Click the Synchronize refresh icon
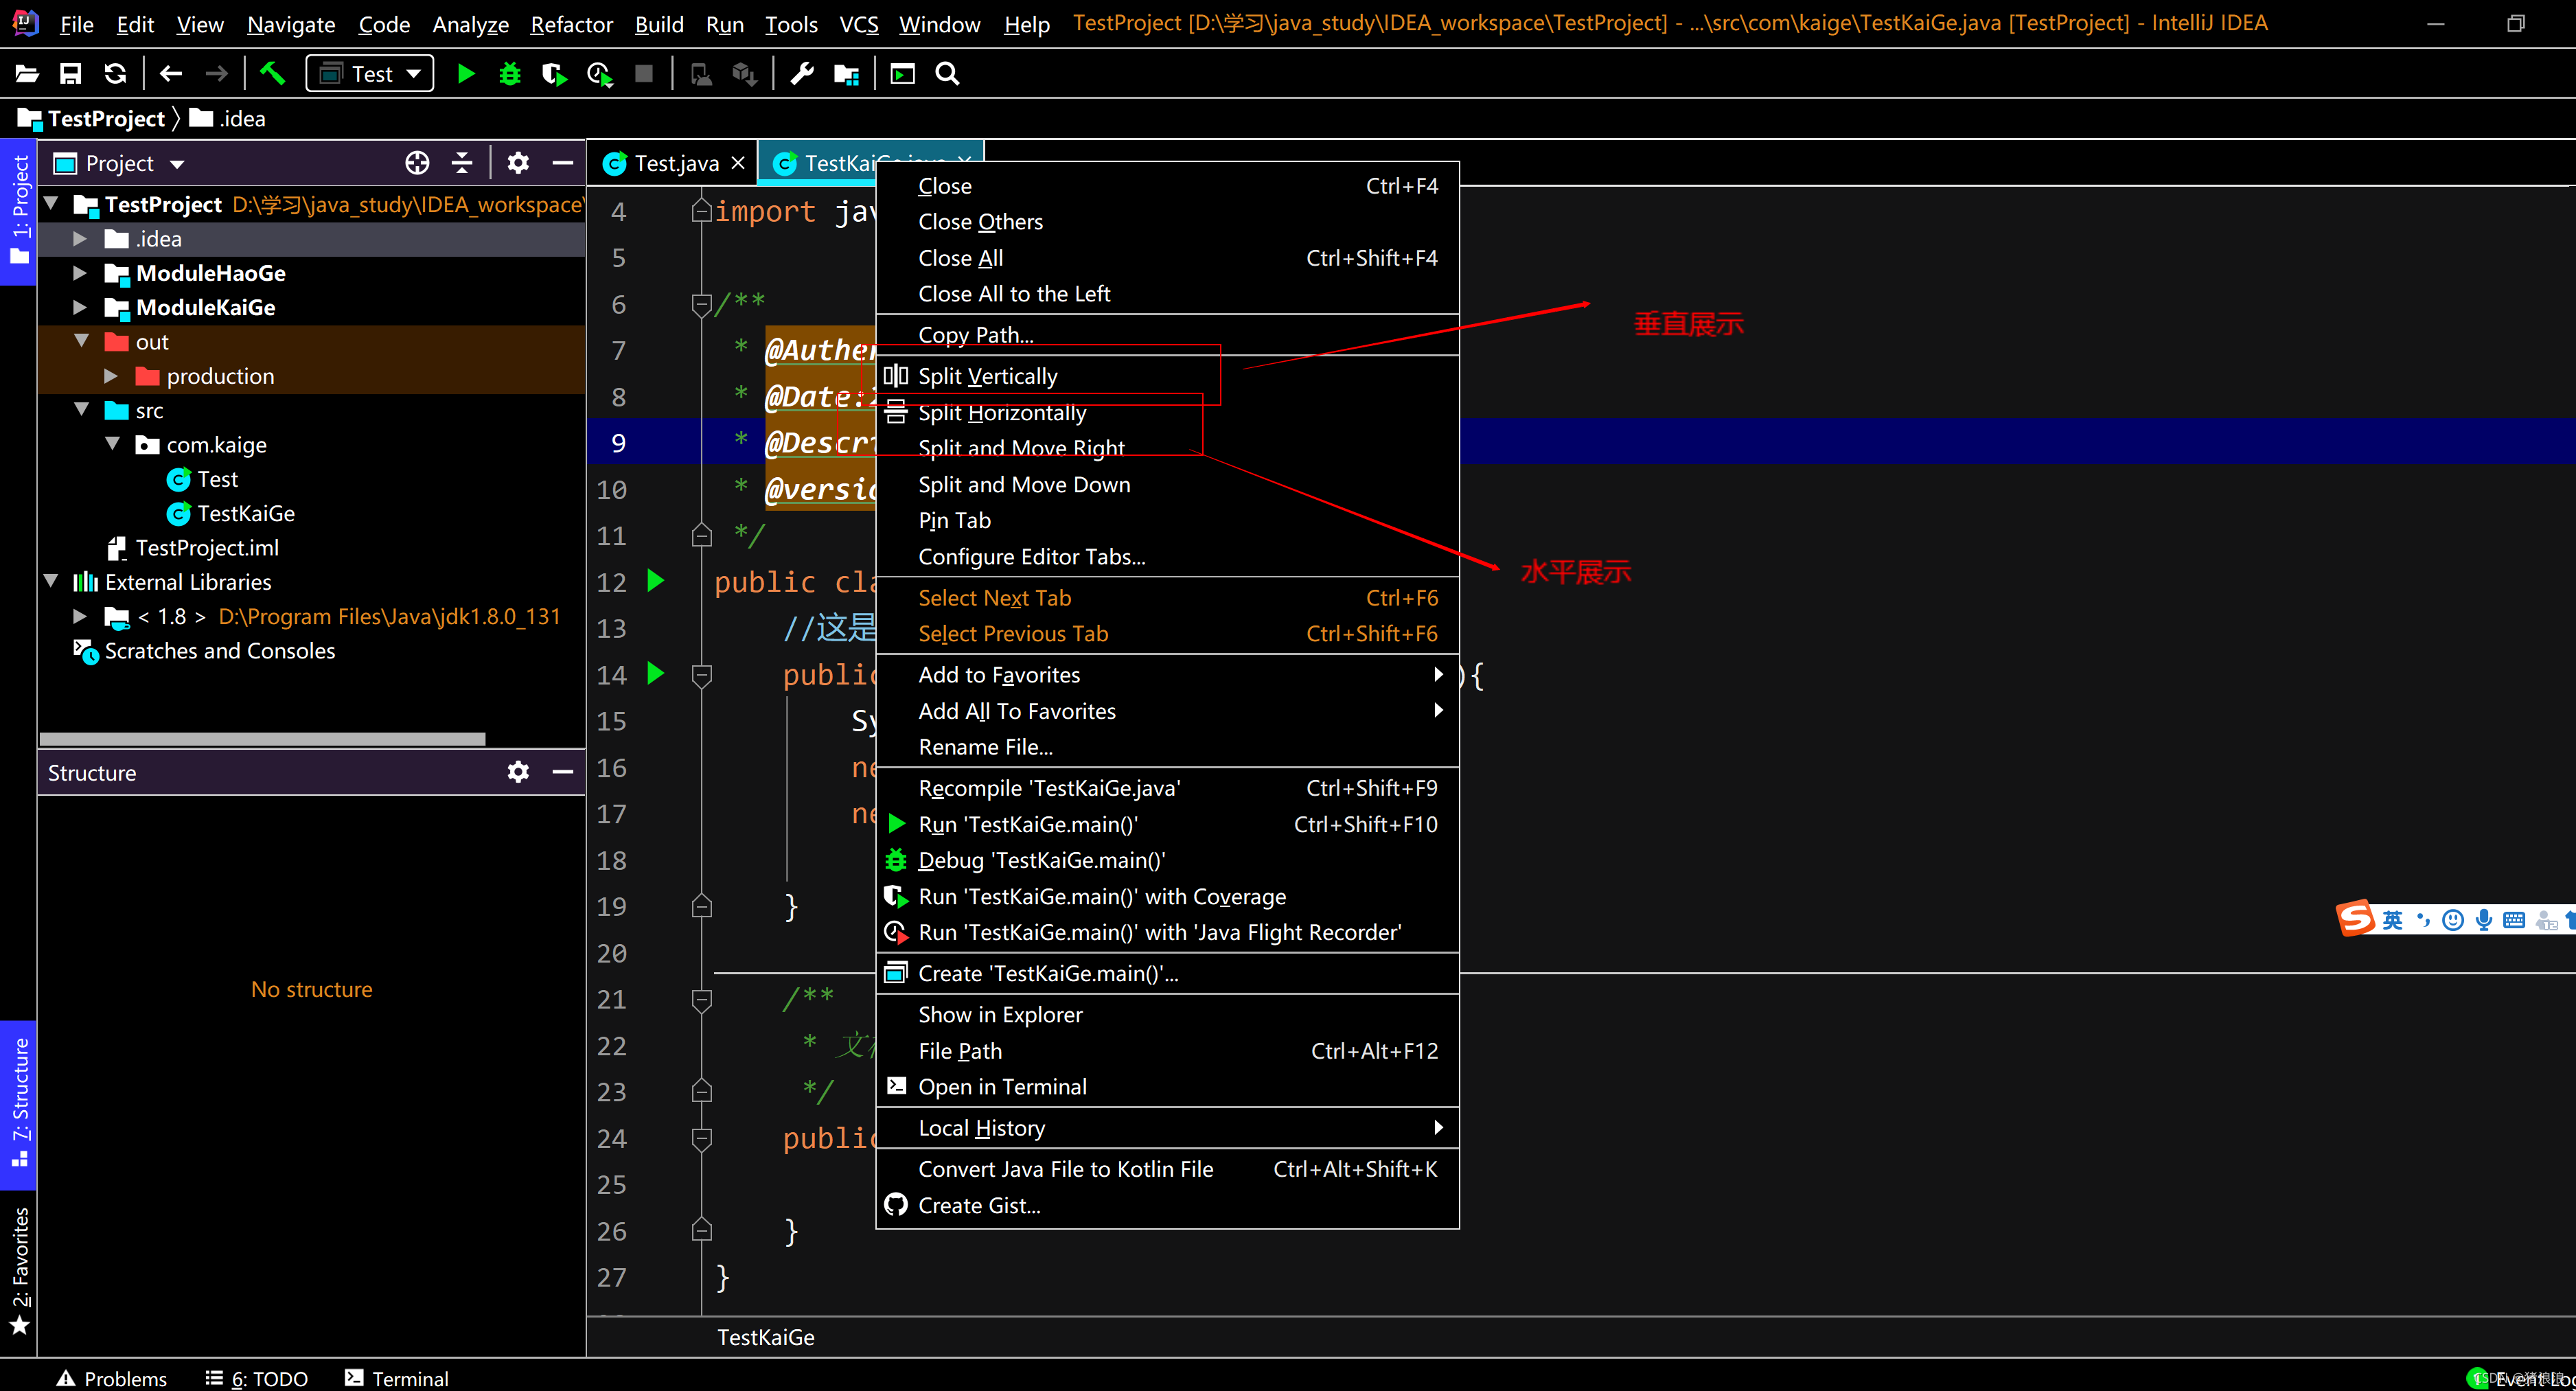 (115, 74)
